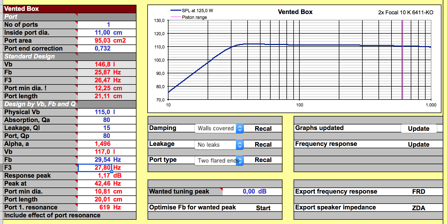Click the Standard Design Vb 146,8 l value
The width and height of the screenshot is (447, 224).
pos(107,64)
